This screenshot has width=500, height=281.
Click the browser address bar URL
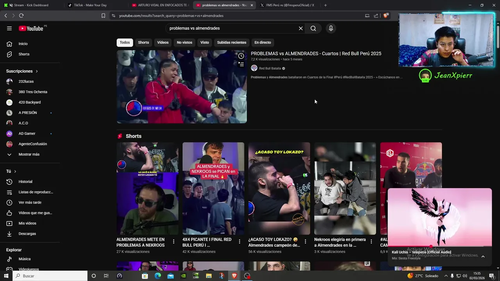coord(171,16)
